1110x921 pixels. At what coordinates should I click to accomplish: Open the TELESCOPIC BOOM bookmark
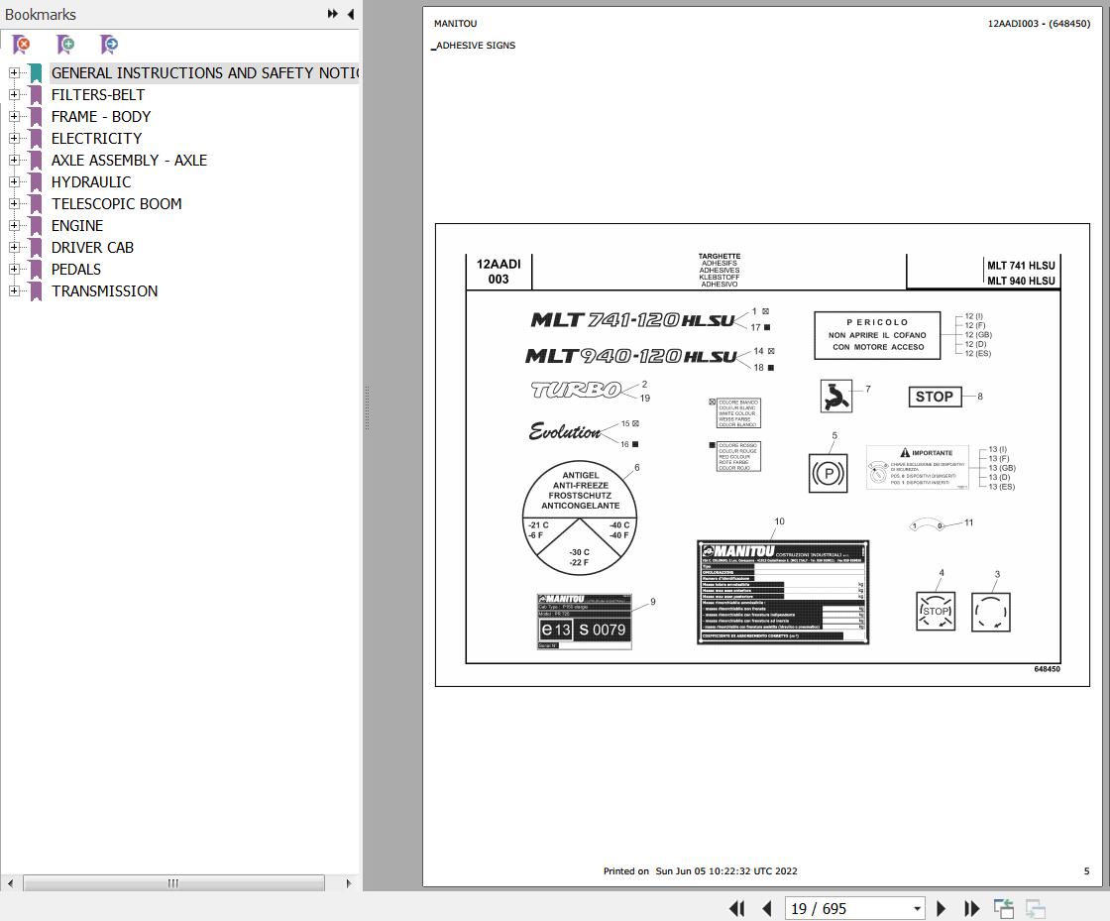point(116,204)
